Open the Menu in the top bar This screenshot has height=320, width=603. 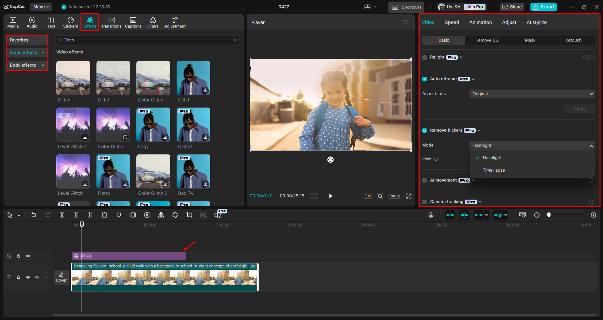pyautogui.click(x=41, y=7)
